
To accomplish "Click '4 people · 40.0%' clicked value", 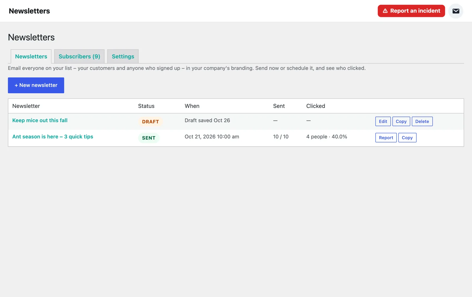I will click(327, 137).
